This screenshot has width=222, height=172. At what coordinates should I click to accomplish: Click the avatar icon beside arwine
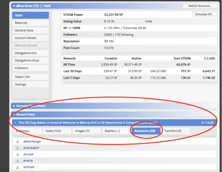[18, 161]
